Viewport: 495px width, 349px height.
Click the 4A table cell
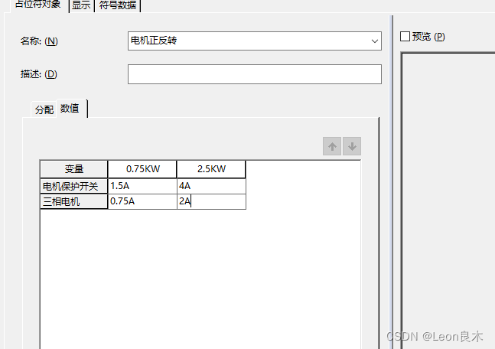point(211,187)
